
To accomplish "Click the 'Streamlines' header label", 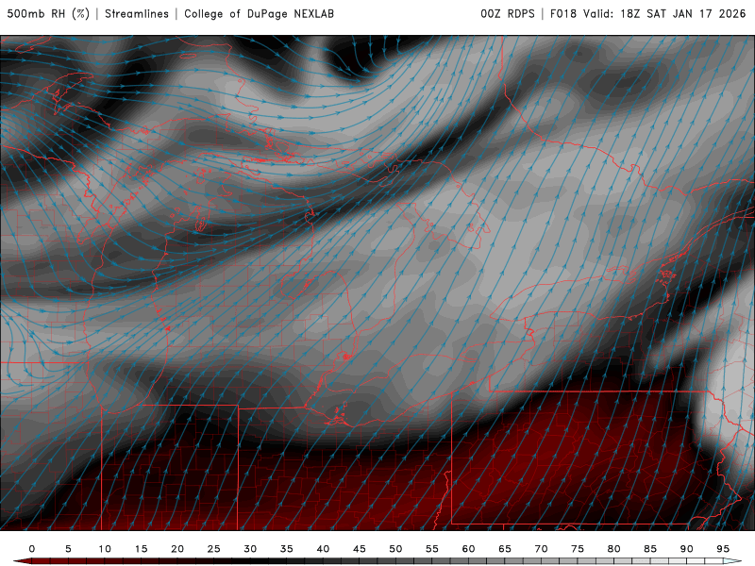I will pyautogui.click(x=137, y=13).
